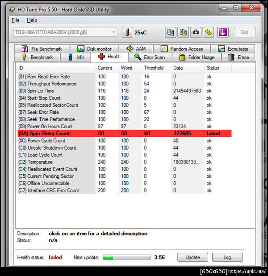Select the (08) Seek Time Performance row
Image resolution: width=268 pixels, height=276 pixels.
tap(125, 119)
